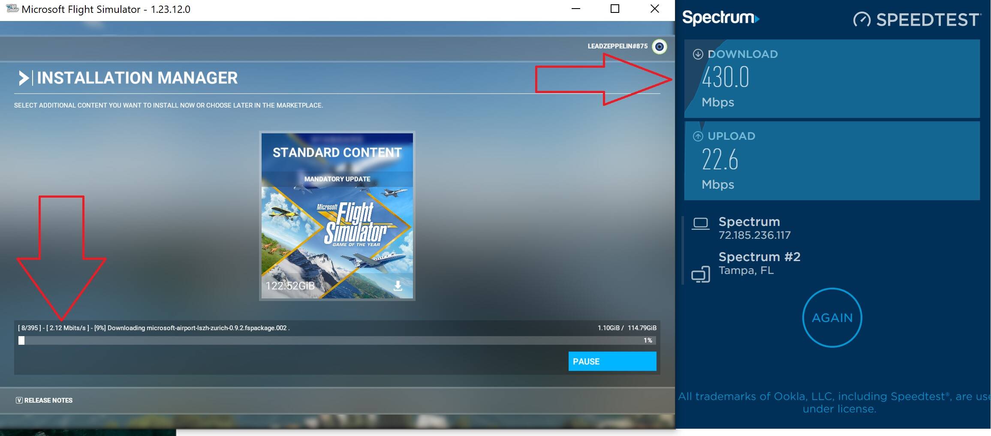Click the Tampa, FL location text

point(746,271)
